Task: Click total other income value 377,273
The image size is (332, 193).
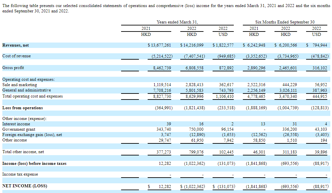Action: [164, 152]
